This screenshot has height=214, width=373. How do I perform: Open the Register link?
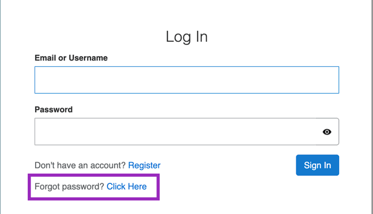(x=144, y=165)
